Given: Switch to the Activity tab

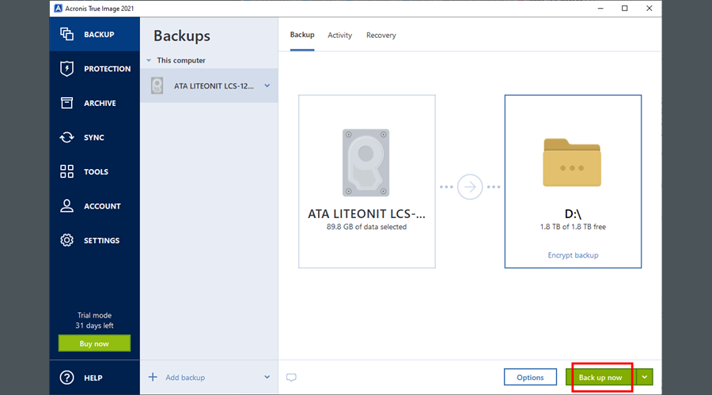Looking at the screenshot, I should (340, 36).
